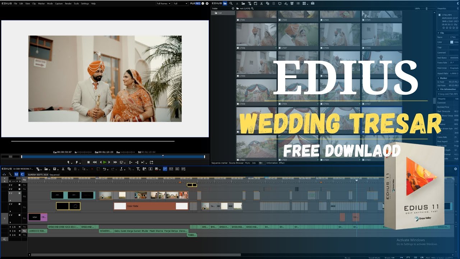Open the Clip menu

click(34, 3)
